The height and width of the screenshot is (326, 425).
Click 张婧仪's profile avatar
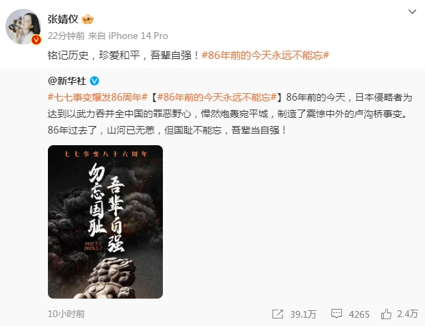(x=23, y=27)
